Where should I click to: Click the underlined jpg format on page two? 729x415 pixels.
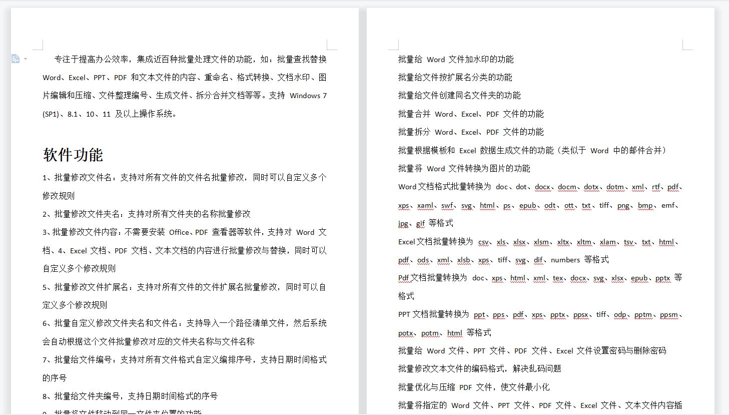(401, 223)
